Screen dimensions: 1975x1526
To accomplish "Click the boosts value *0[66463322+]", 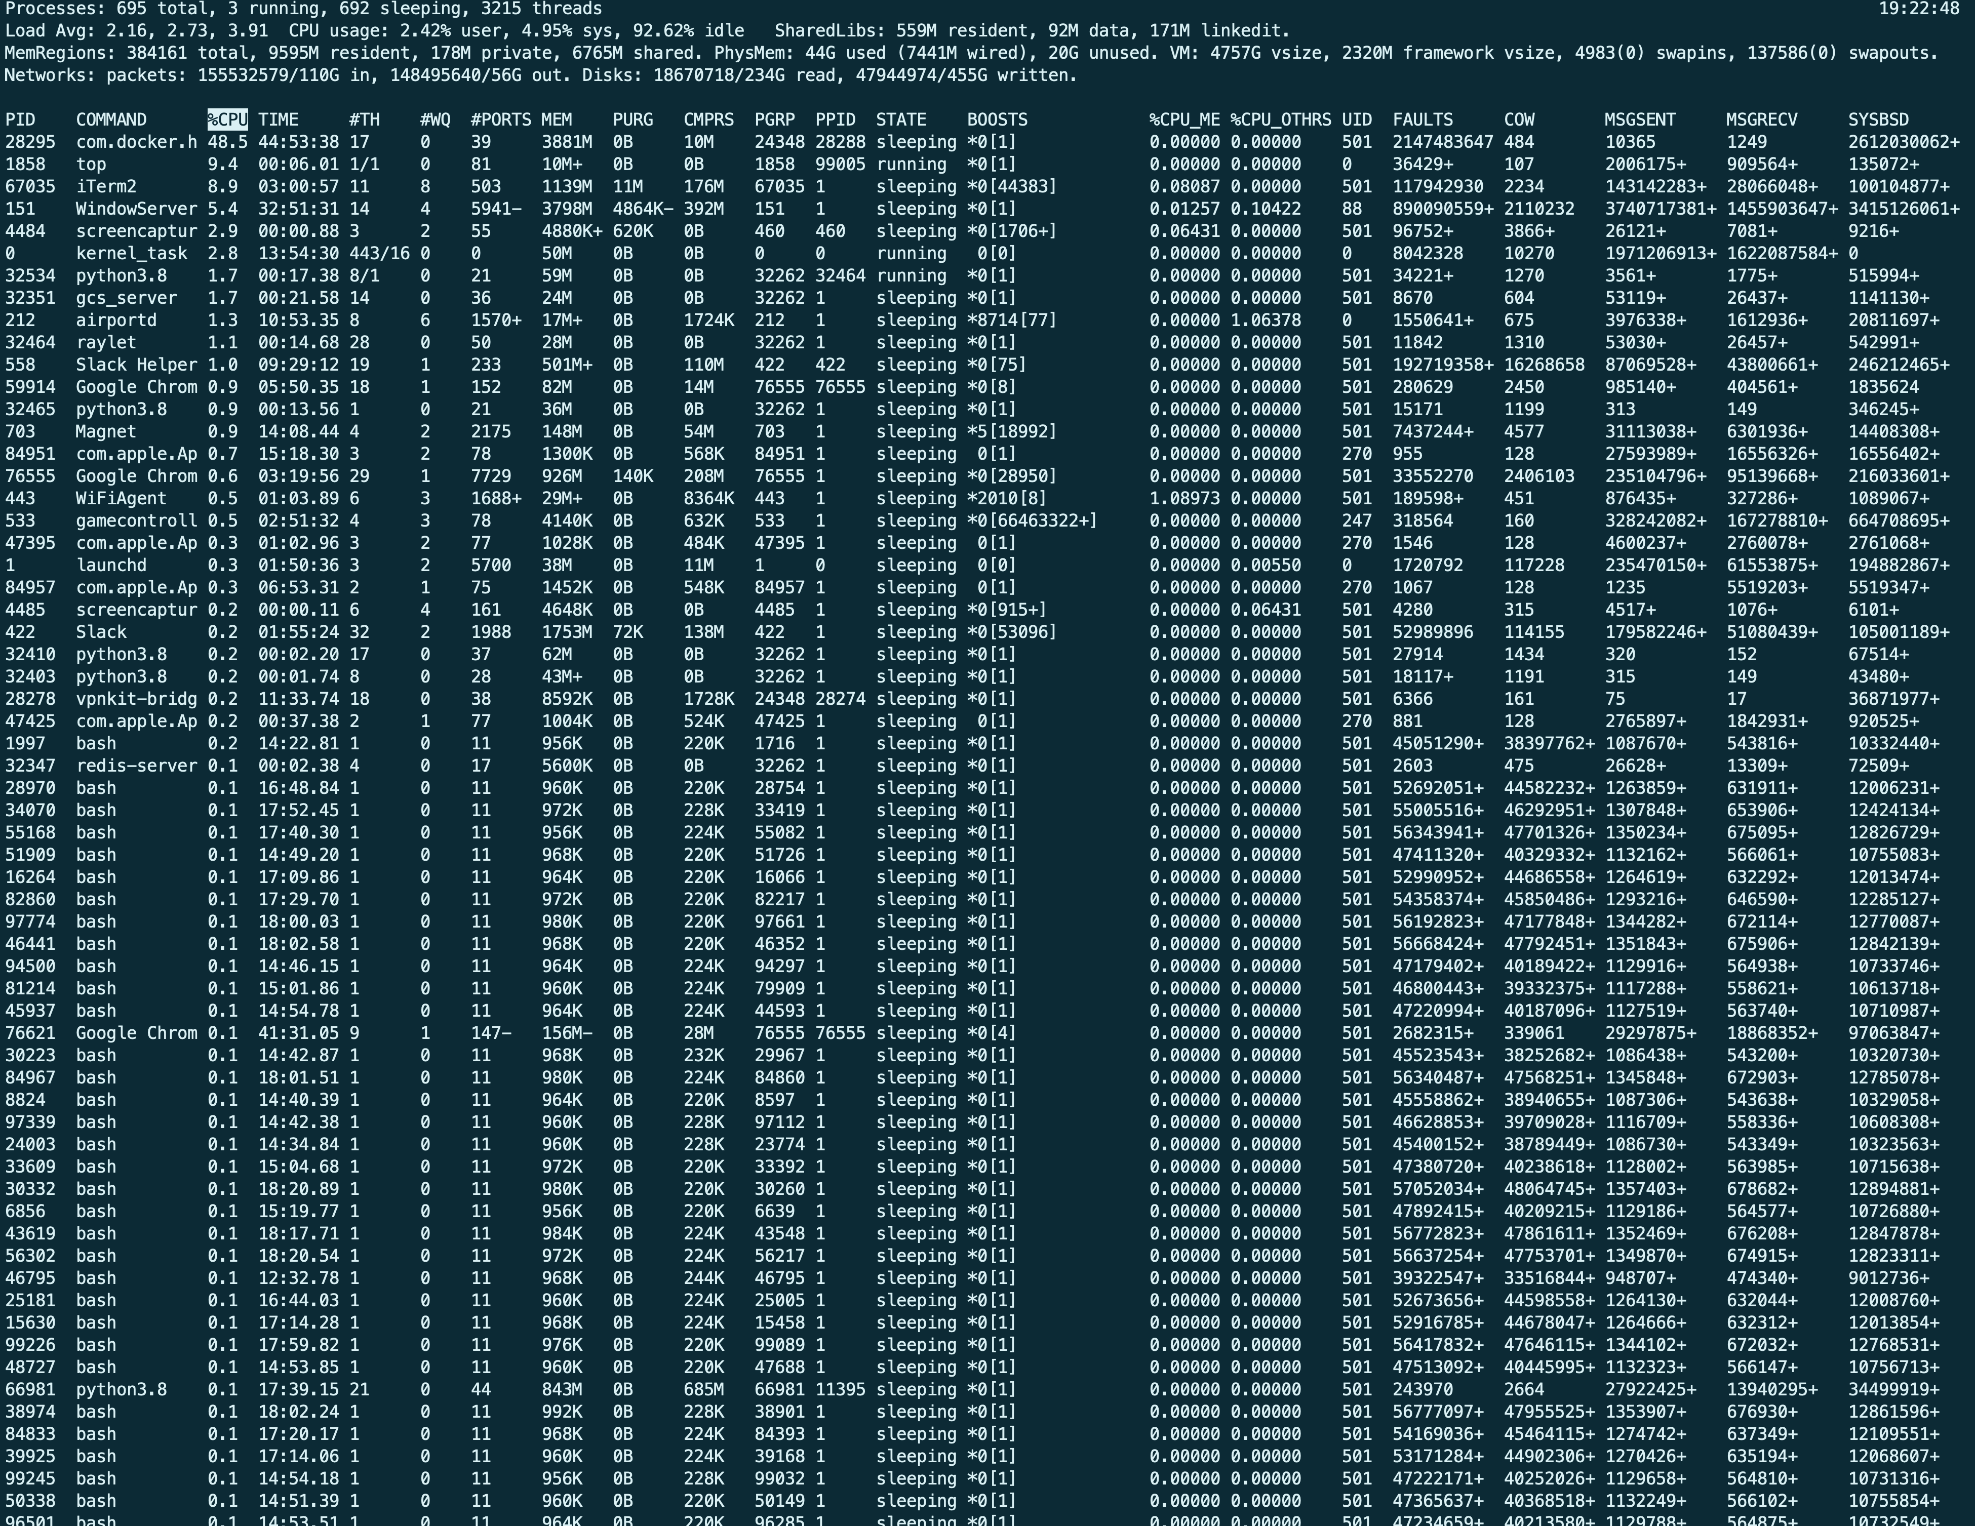I will [1031, 520].
